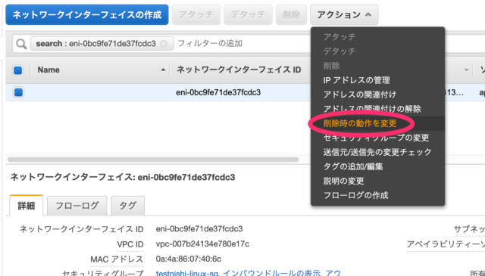Select アドレスの関連付けの解除 menu item
Image resolution: width=485 pixels, height=276 pixels.
(x=372, y=109)
